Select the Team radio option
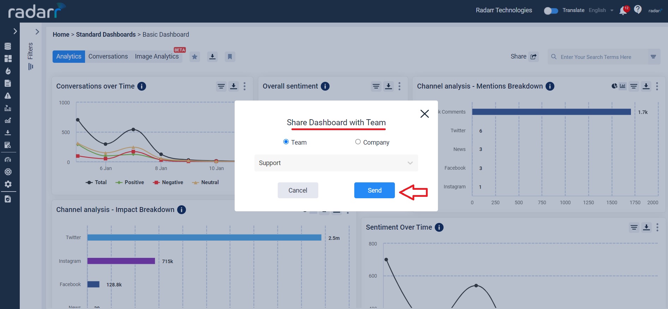The width and height of the screenshot is (668, 309). tap(286, 142)
